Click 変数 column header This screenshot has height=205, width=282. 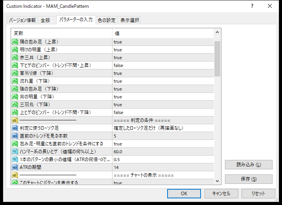coord(62,33)
